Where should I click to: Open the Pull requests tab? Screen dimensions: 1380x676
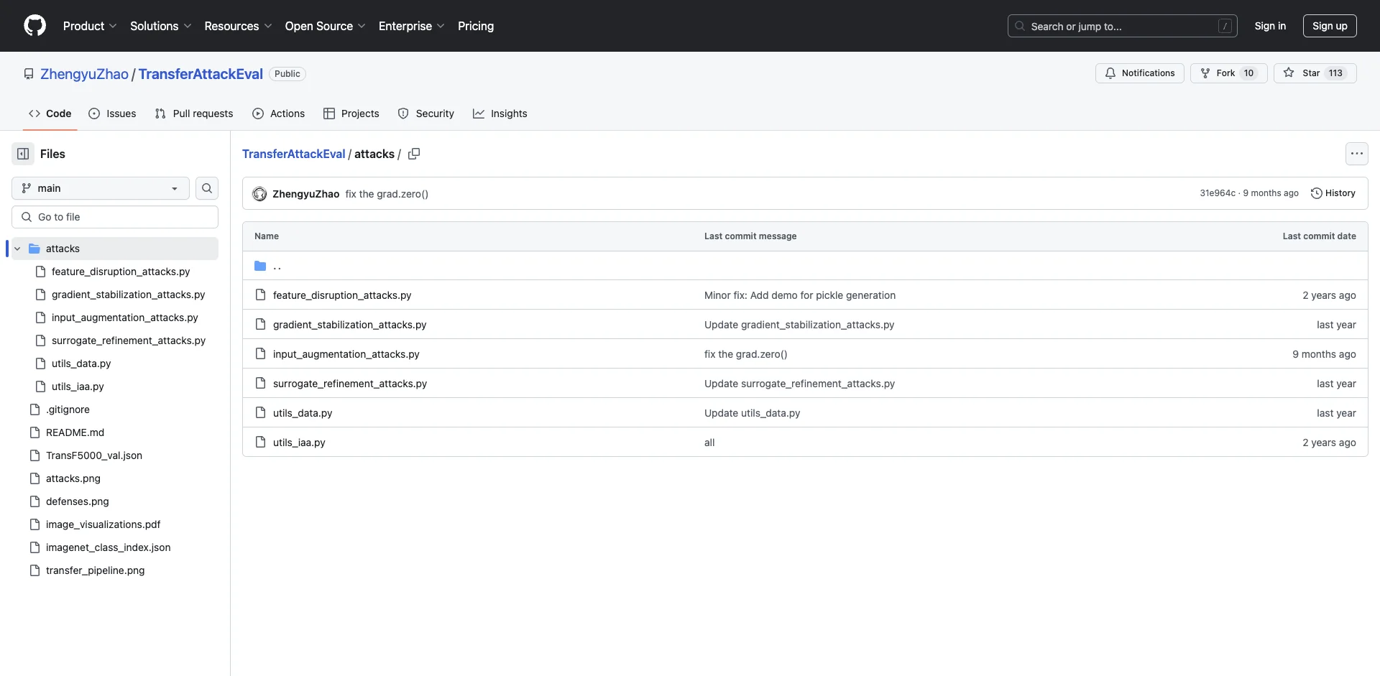(x=194, y=114)
